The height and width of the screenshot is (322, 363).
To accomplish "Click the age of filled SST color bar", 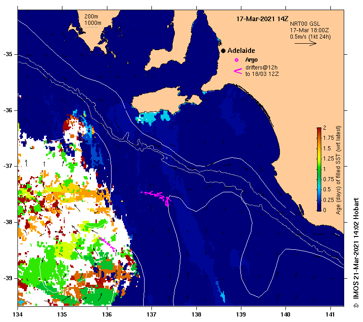I will coord(319,169).
